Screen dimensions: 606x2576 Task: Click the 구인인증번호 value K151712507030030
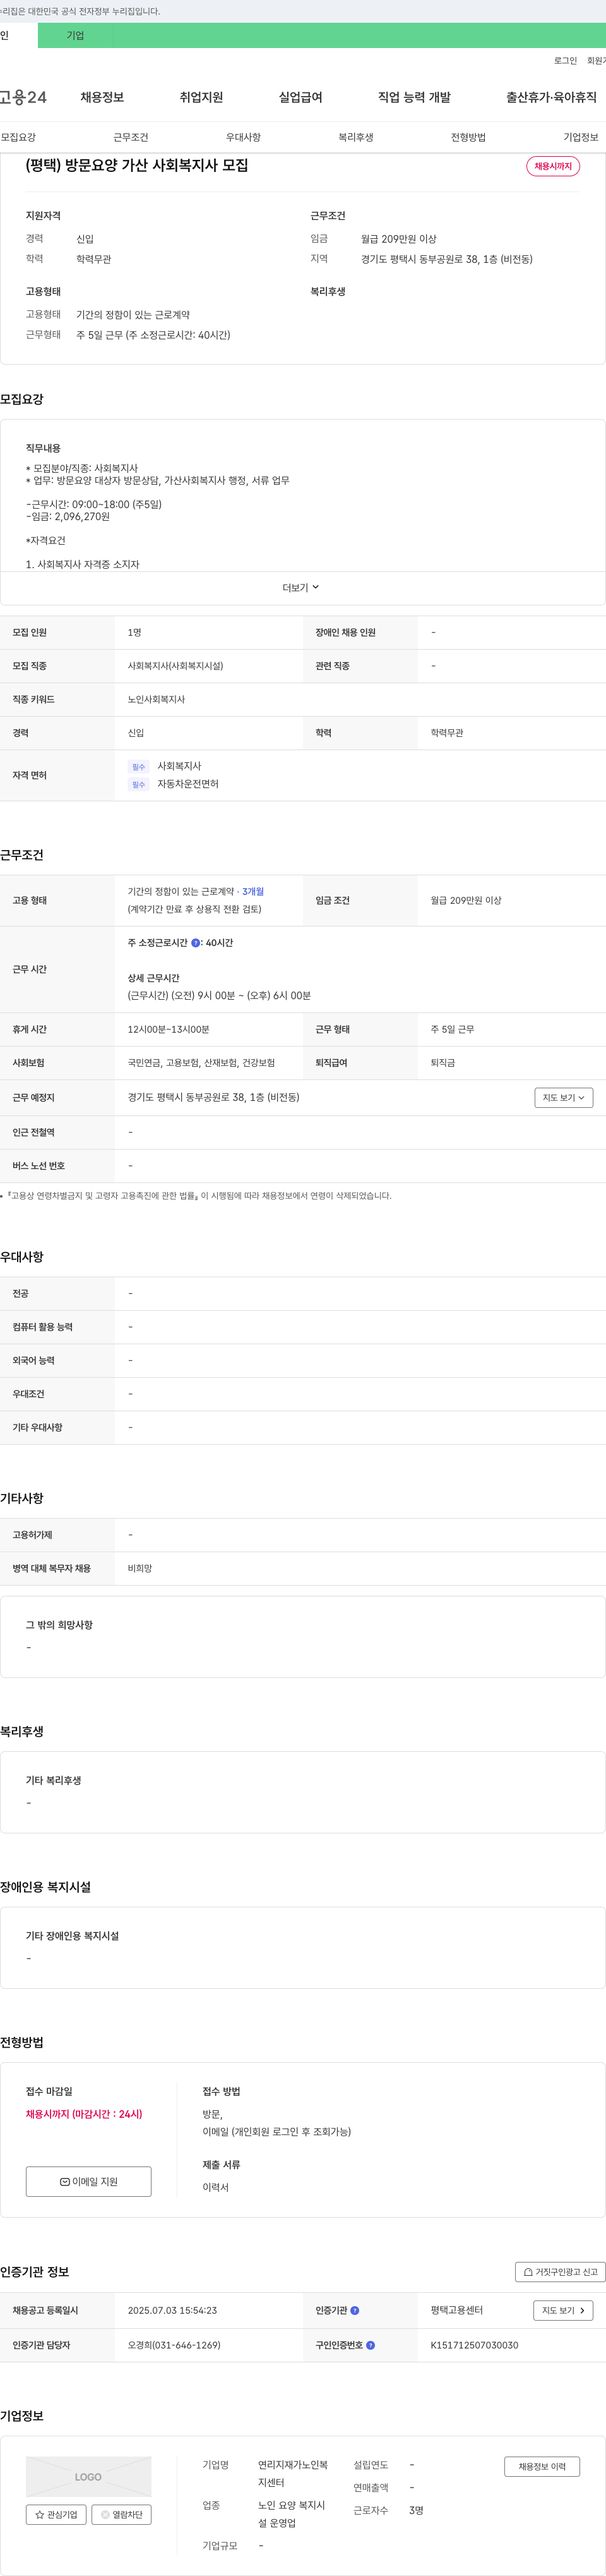pos(474,2345)
